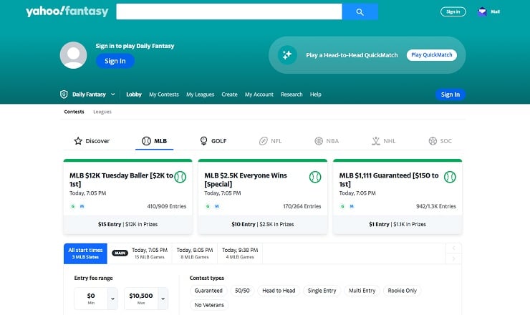Click the Yahoo Fantasy logo
The width and height of the screenshot is (530, 315).
tap(67, 11)
